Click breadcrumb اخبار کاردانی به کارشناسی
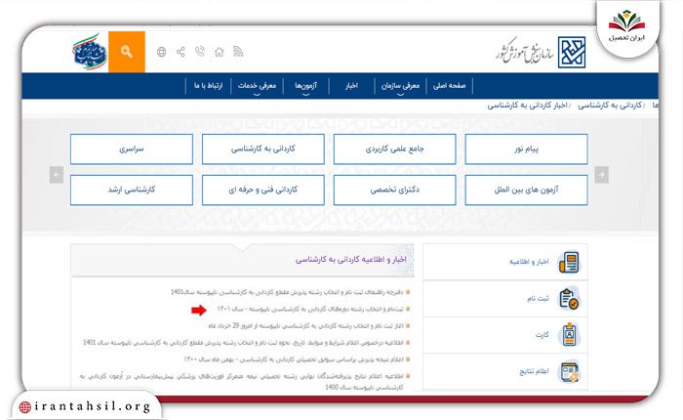This screenshot has height=420, width=683. click(x=527, y=105)
